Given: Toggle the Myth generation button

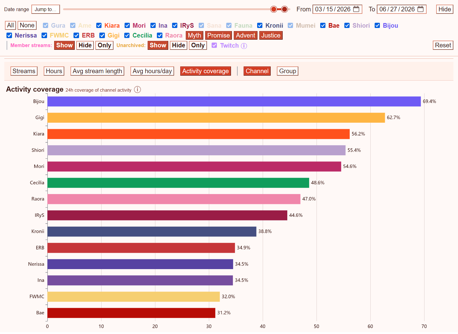Looking at the screenshot, I should 194,35.
